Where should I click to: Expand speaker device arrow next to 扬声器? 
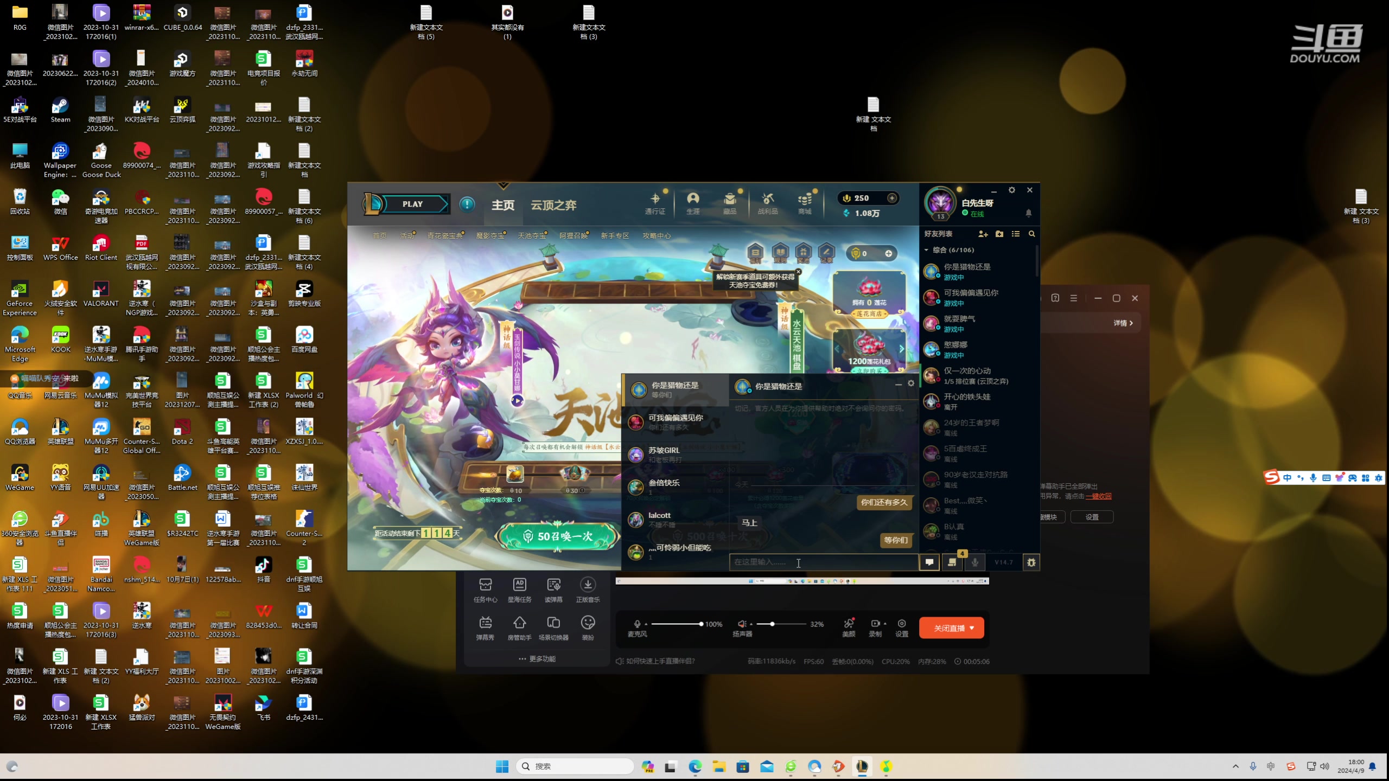click(x=751, y=624)
